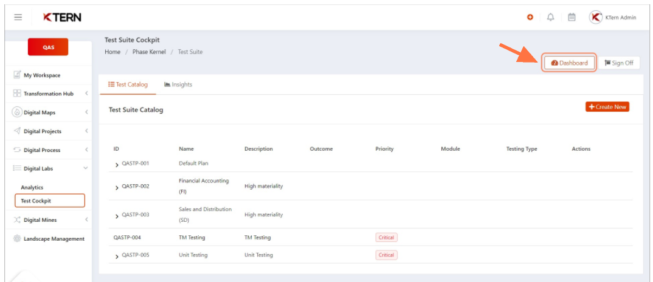653x282 pixels.
Task: Click the Digital Projects paper-plane icon
Action: click(17, 131)
